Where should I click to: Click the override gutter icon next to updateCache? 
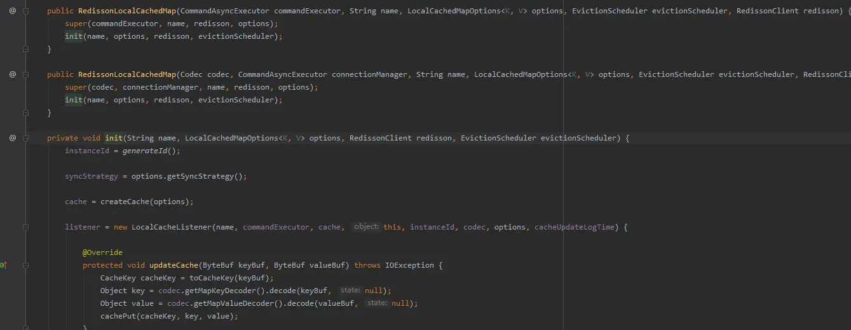click(4, 265)
